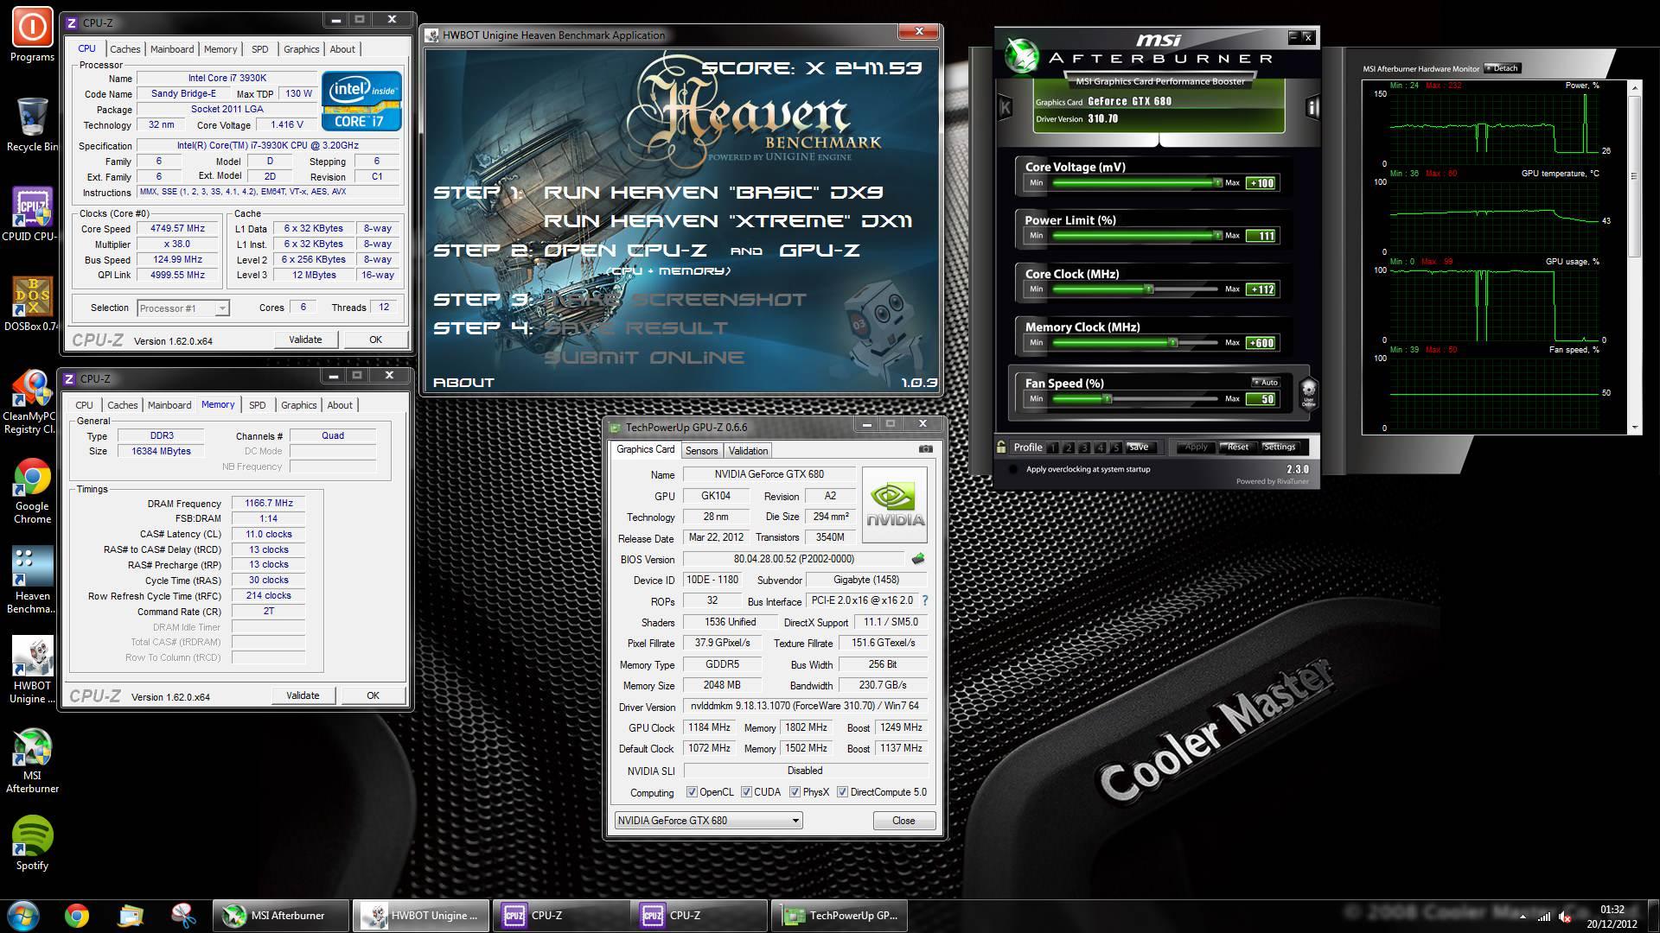
Task: Toggle CUDA checkbox in GPU-Z
Action: [x=746, y=792]
